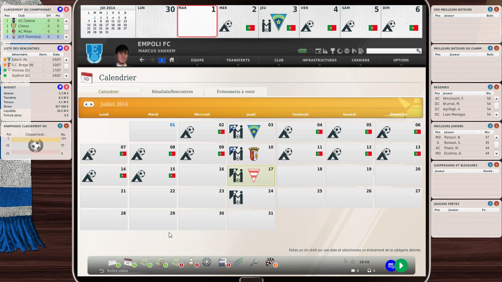Click the blue calendar advance button
Screen dimensions: 502x282
pos(391,266)
